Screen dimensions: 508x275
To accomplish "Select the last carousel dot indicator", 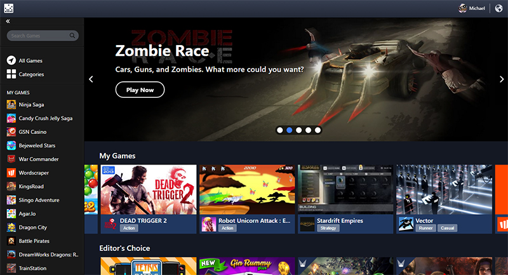I will [x=317, y=130].
